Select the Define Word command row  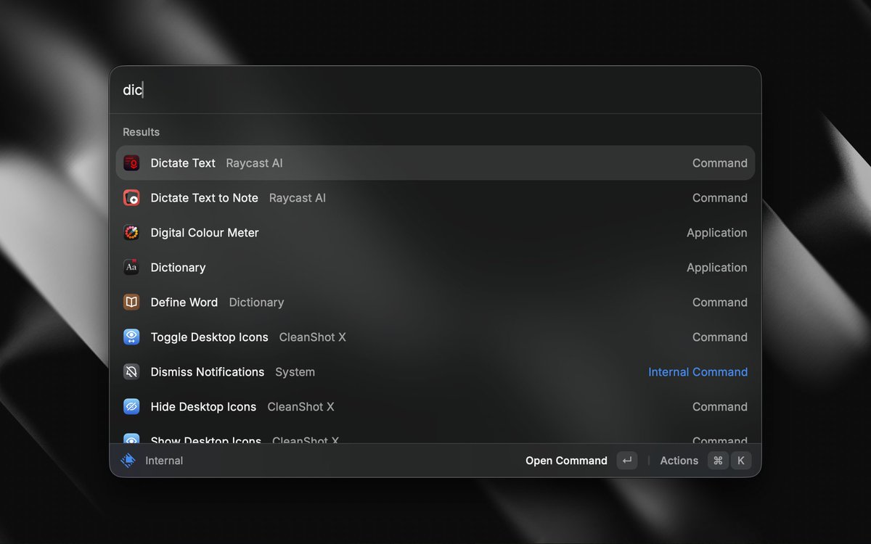point(435,302)
